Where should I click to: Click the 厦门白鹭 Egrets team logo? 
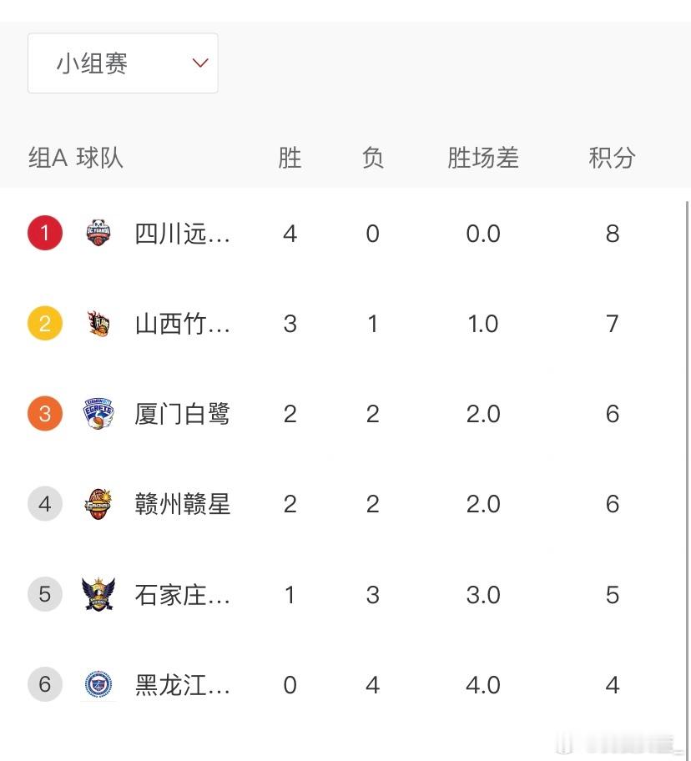(98, 414)
